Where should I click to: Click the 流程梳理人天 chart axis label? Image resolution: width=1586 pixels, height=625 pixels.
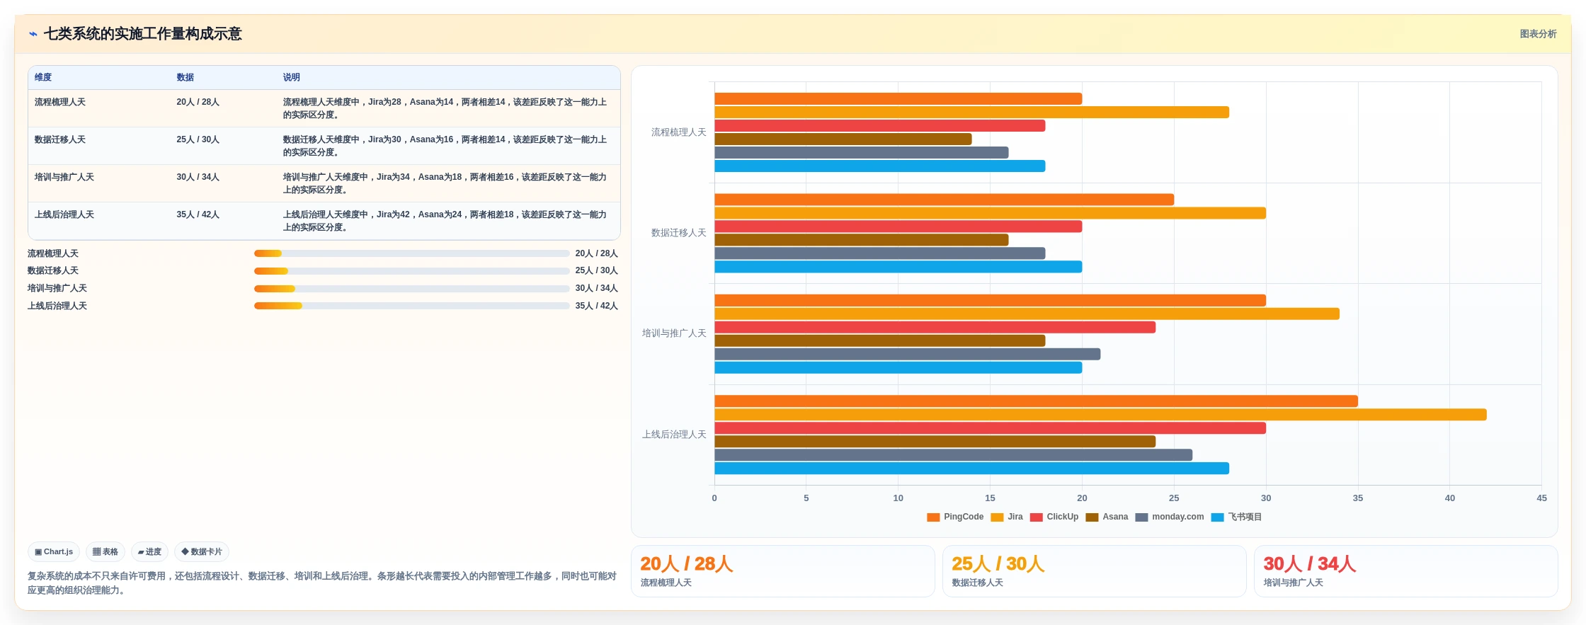click(679, 132)
